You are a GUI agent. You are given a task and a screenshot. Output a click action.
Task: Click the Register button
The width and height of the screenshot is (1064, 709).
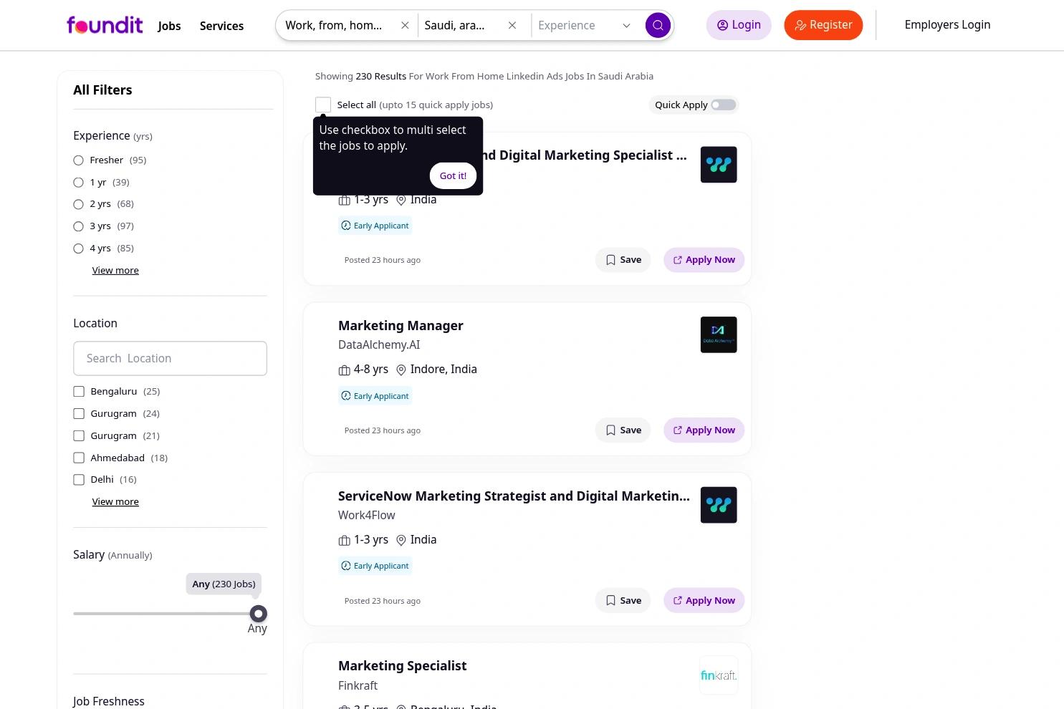823,25
